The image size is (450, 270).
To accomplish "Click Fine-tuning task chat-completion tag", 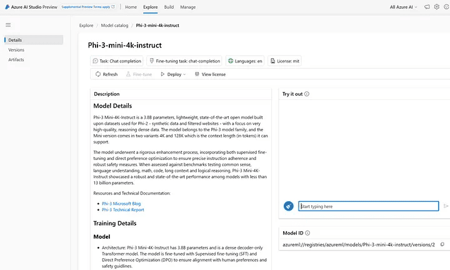I will pos(184,61).
